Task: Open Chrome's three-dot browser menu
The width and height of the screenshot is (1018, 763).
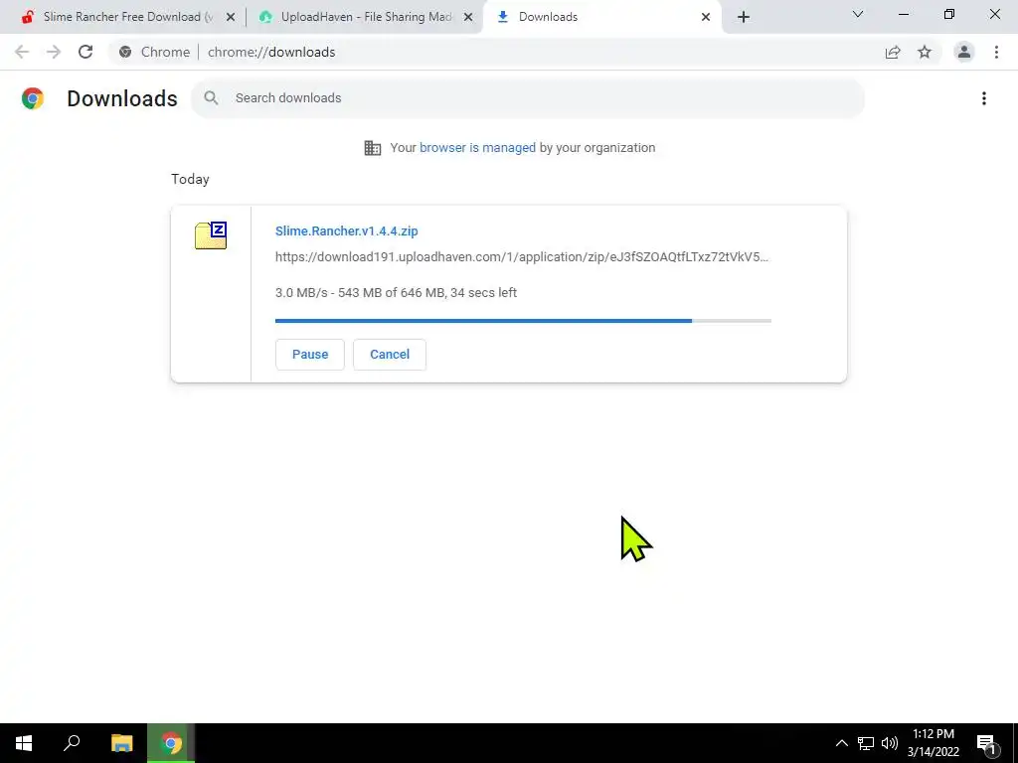Action: click(996, 52)
